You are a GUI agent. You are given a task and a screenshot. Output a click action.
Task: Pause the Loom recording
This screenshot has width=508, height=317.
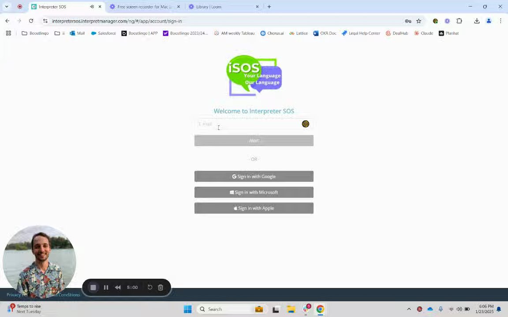click(x=106, y=287)
